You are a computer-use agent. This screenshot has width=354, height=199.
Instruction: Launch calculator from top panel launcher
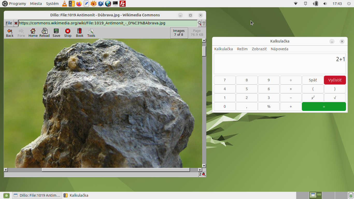click(72, 4)
